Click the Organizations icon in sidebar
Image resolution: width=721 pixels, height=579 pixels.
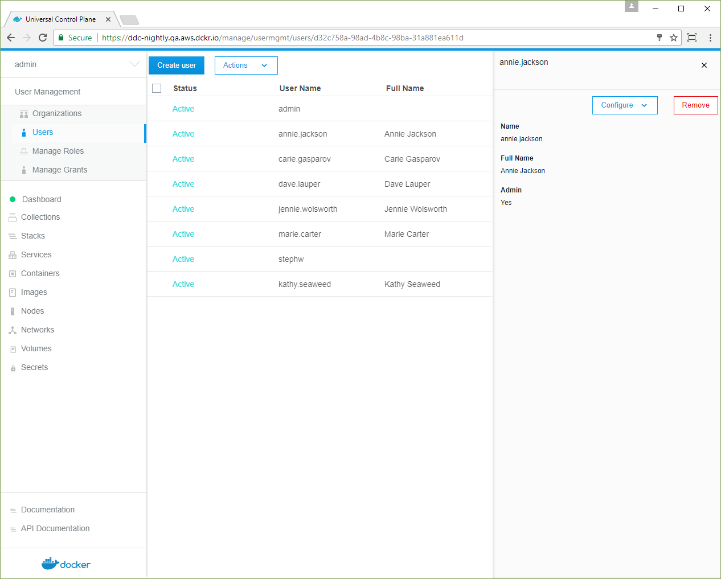click(23, 114)
